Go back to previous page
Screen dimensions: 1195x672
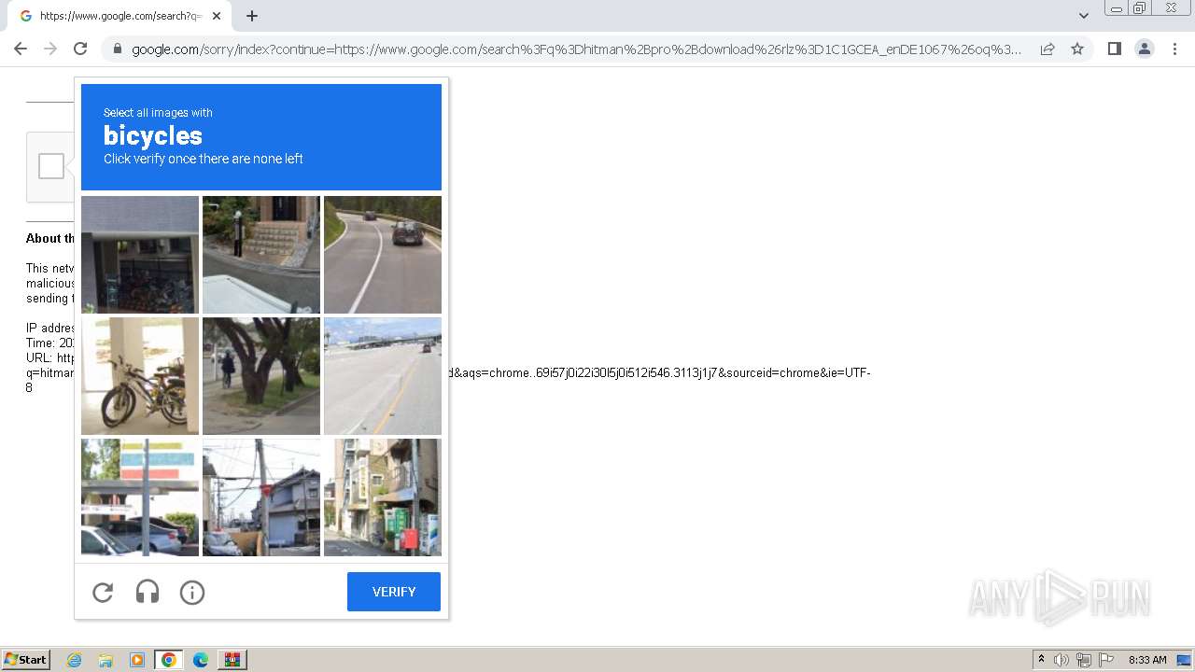click(x=21, y=49)
